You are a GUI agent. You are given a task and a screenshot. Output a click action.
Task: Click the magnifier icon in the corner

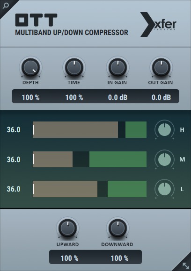(x=6, y=6)
